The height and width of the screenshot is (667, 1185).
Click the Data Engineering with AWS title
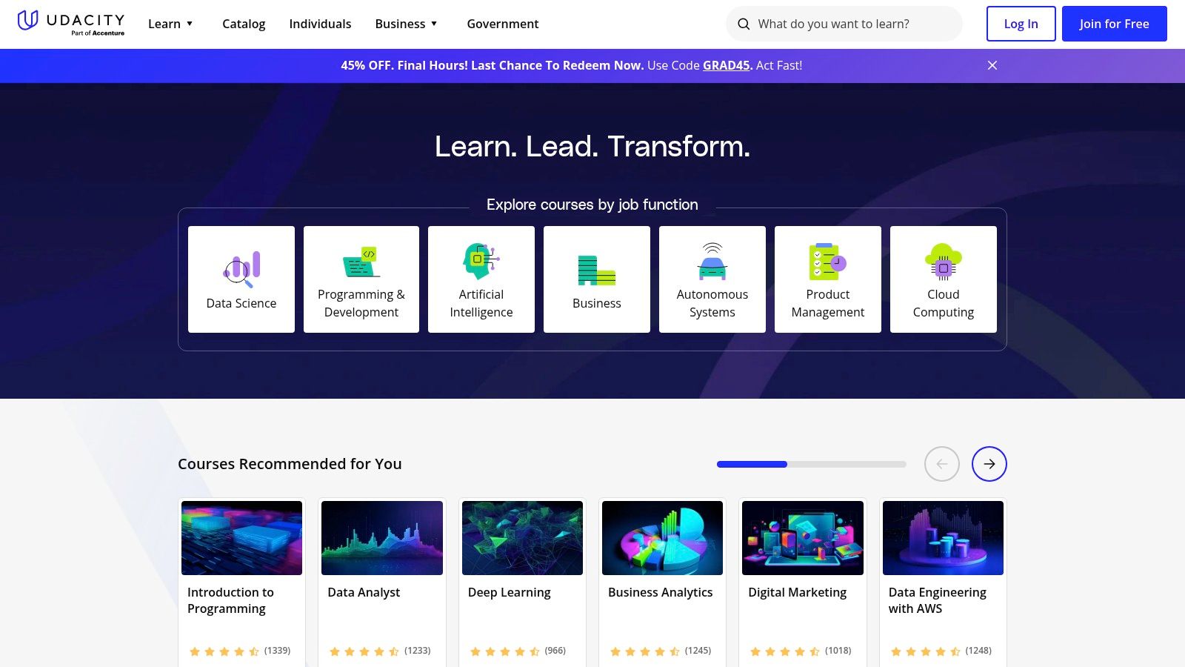click(x=938, y=600)
